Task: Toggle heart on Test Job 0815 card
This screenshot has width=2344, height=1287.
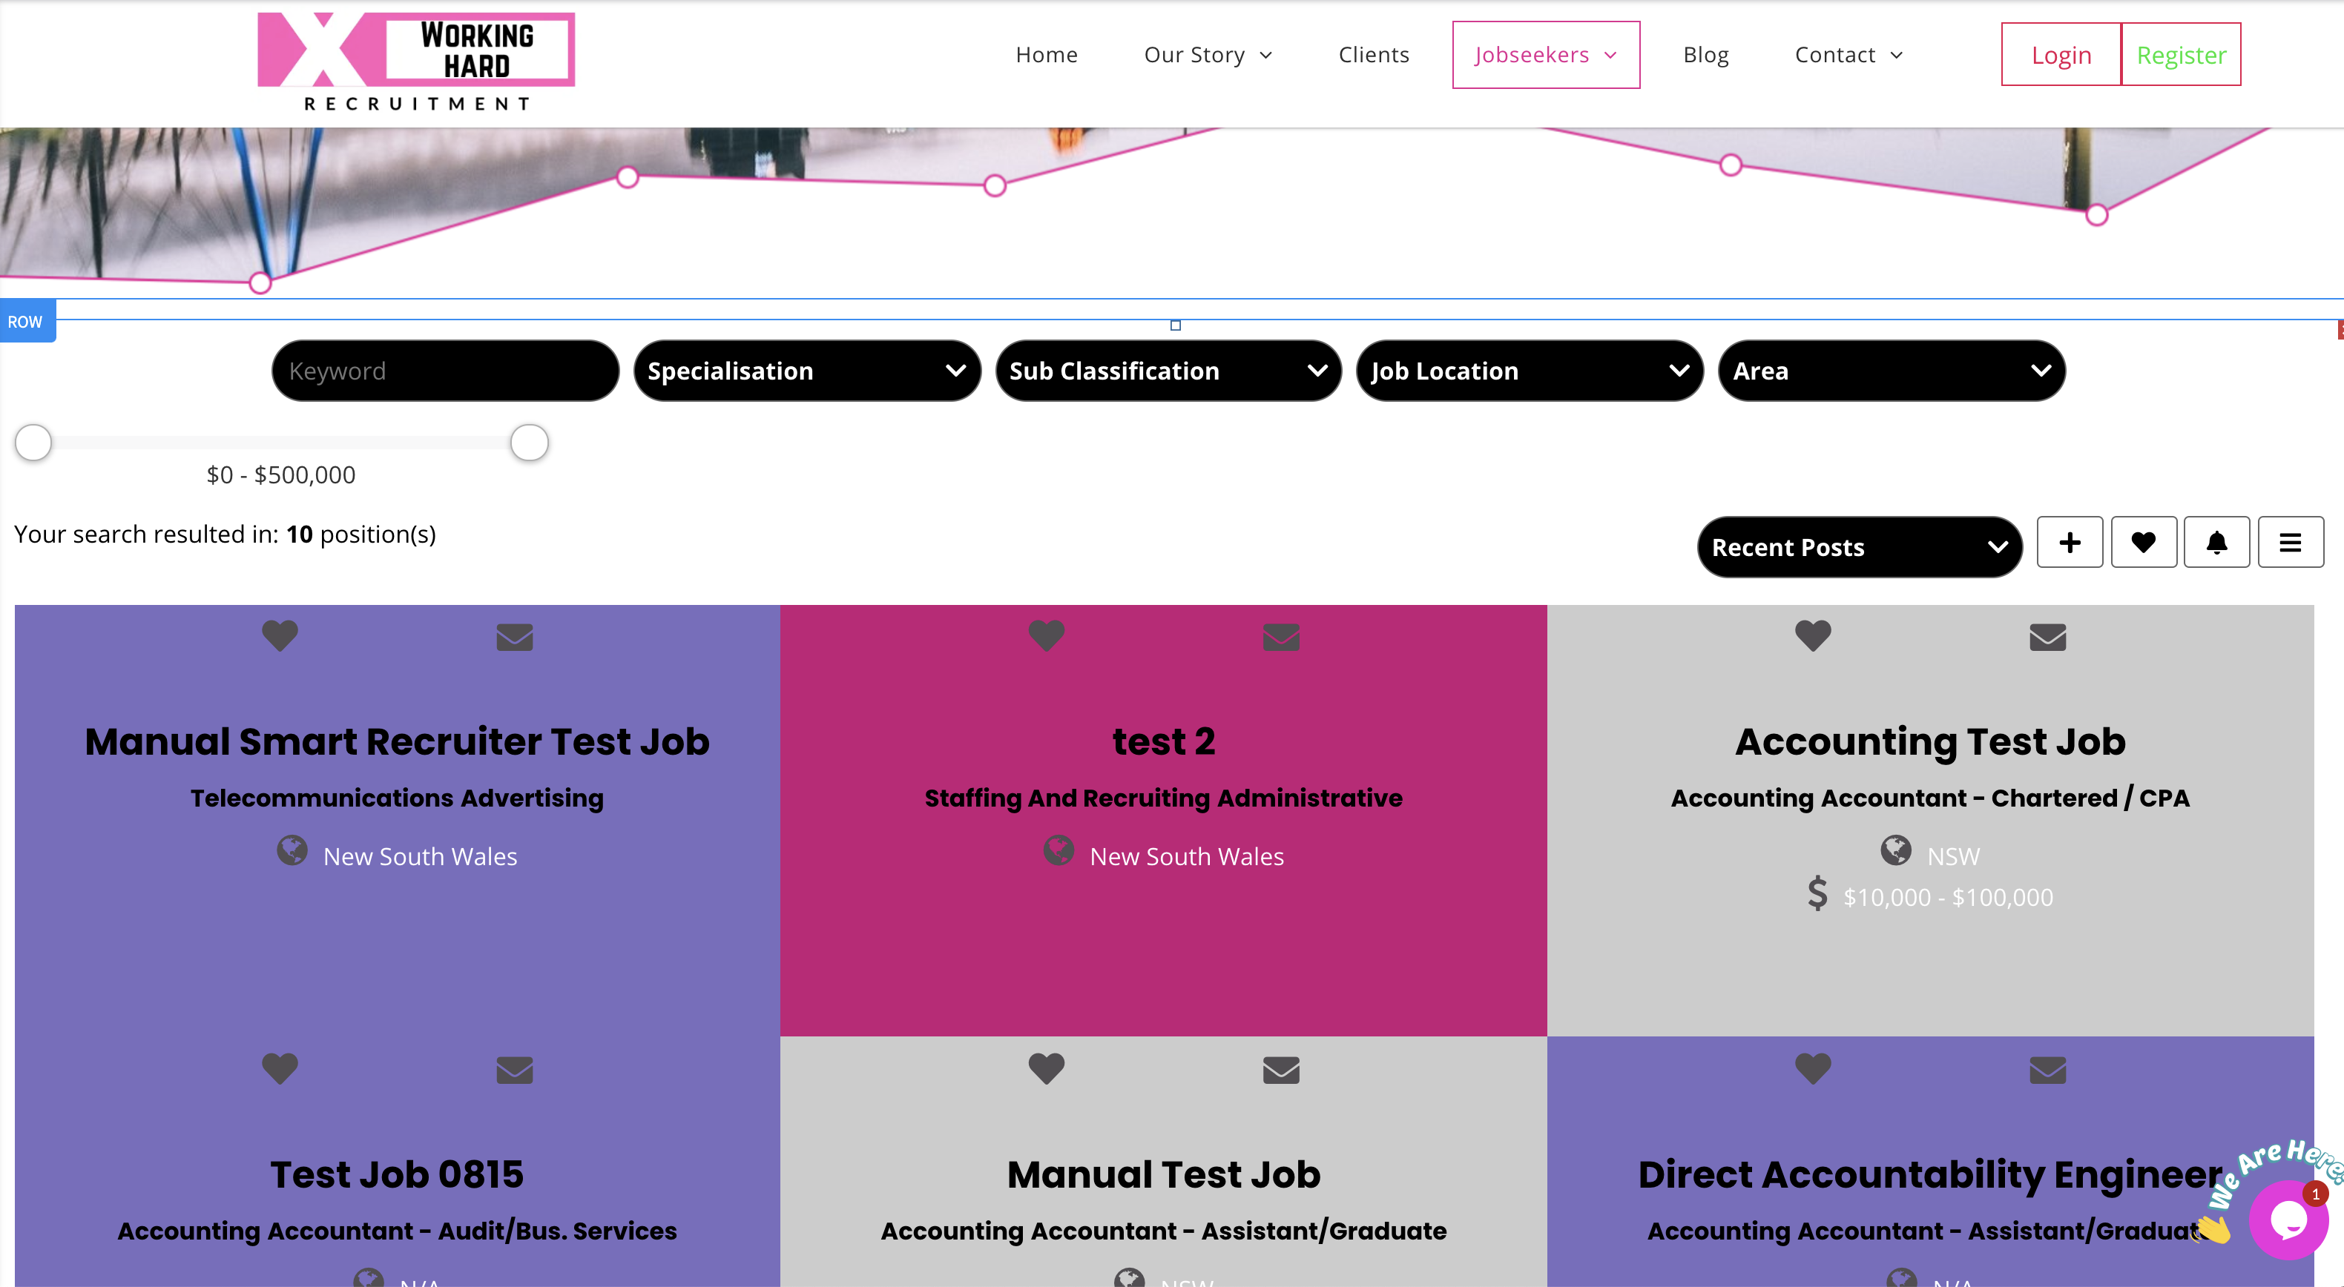Action: pyautogui.click(x=280, y=1068)
